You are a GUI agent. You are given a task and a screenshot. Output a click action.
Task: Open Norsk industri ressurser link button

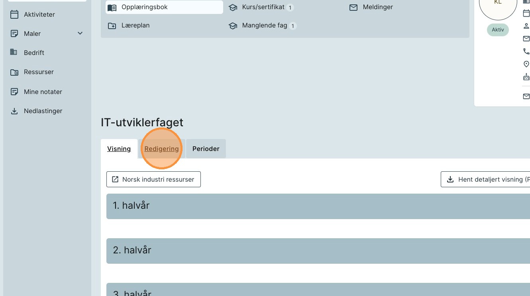point(153,179)
